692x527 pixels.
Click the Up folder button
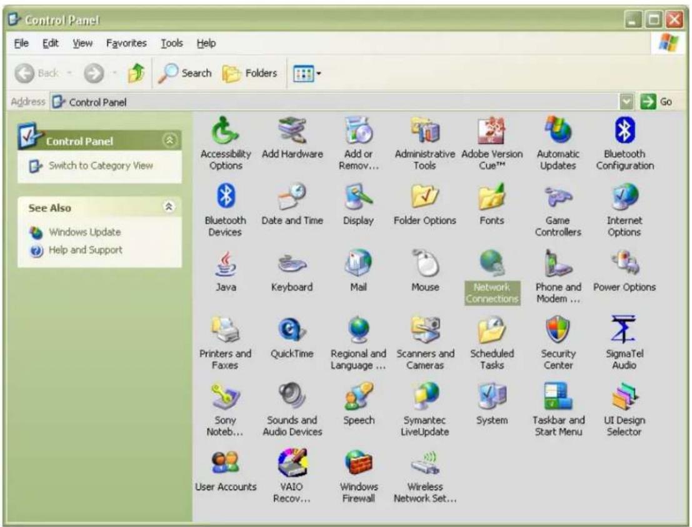(136, 73)
